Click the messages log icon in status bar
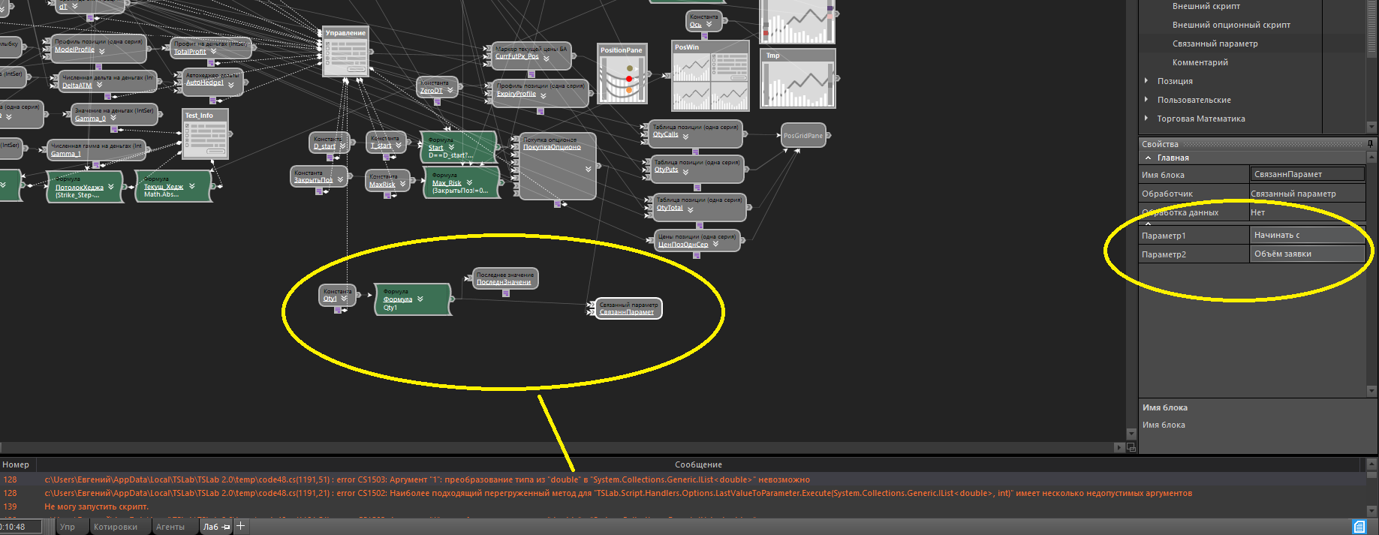This screenshot has height=535, width=1379. 1359,527
